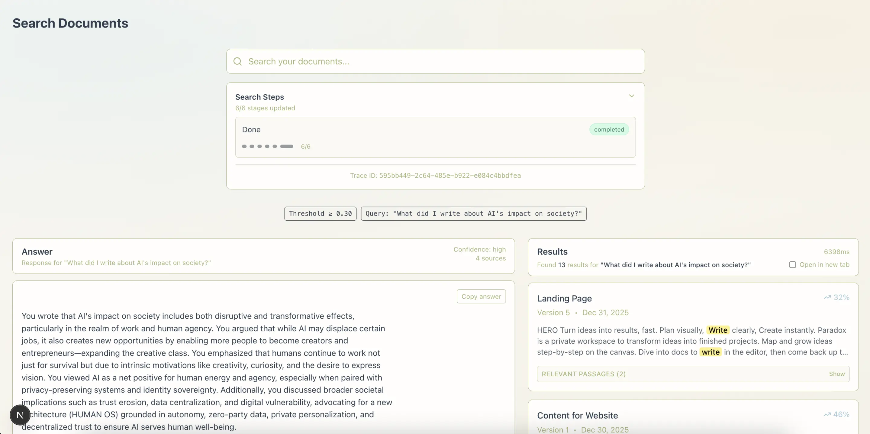
Task: Open the Content for Website document result
Action: [x=577, y=415]
